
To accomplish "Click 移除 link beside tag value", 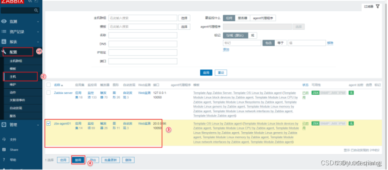I will 330,43.
